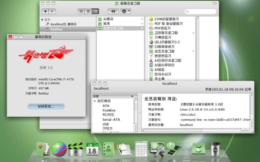Select Serial-ATA in hardware tree
Viewport: 260px width, 162px height.
tap(111, 119)
